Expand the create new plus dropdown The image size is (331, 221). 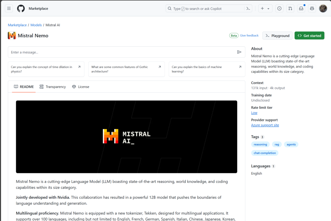tap(265, 9)
